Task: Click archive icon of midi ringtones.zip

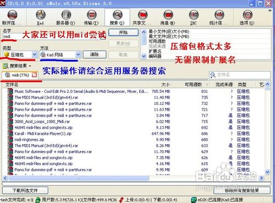Action: pyautogui.click(x=10, y=140)
